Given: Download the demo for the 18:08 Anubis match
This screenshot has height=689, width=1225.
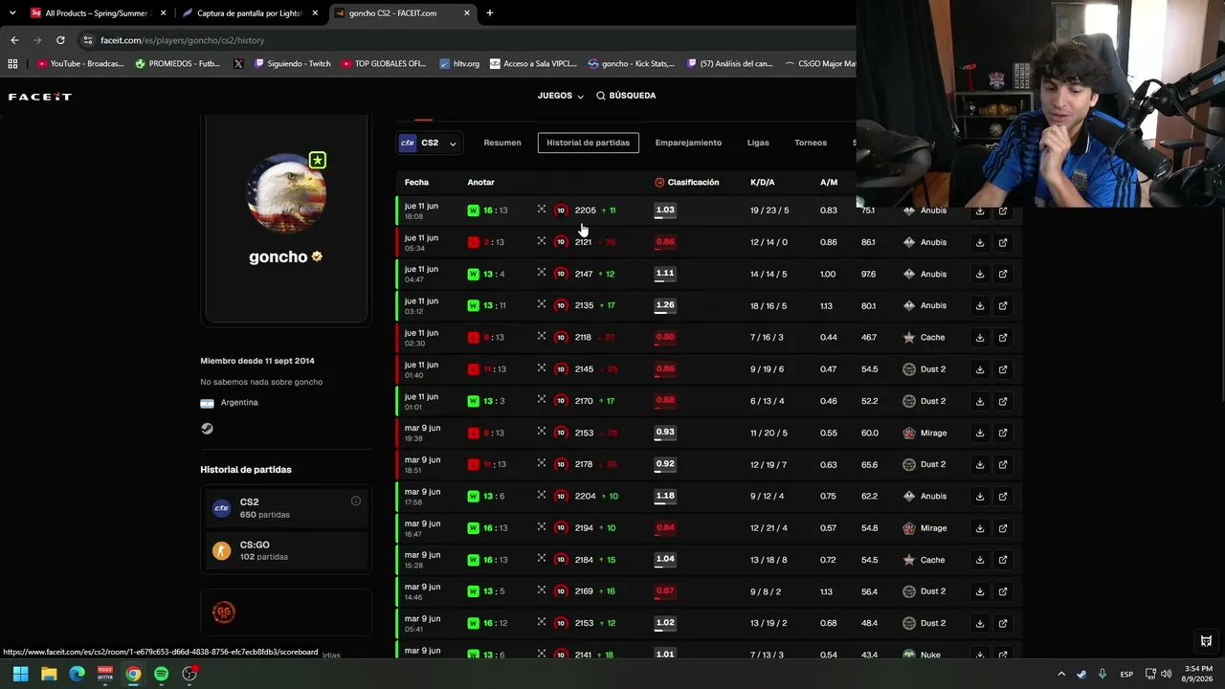Looking at the screenshot, I should tap(980, 211).
